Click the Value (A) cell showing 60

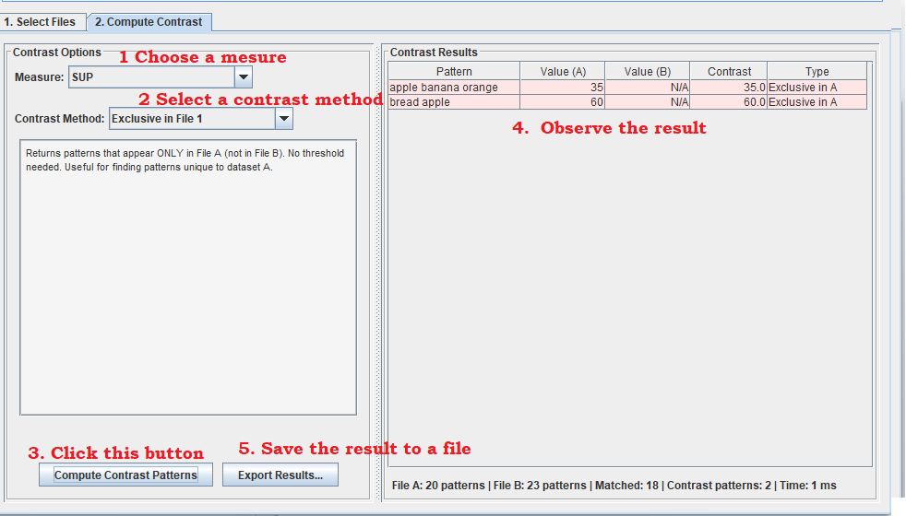[x=562, y=102]
